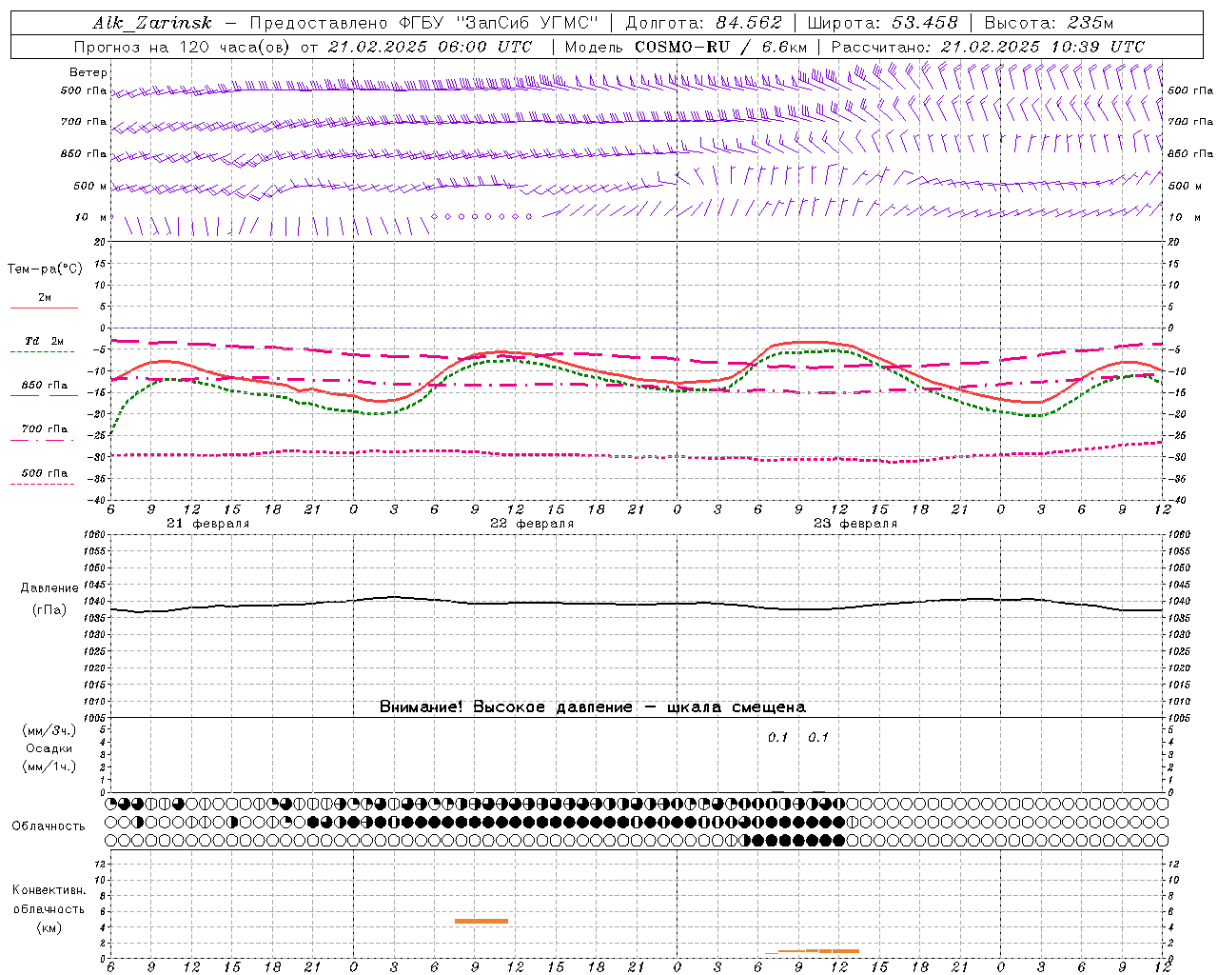Click the 21 февраля date label
This screenshot has height=975, width=1218.
tap(208, 524)
